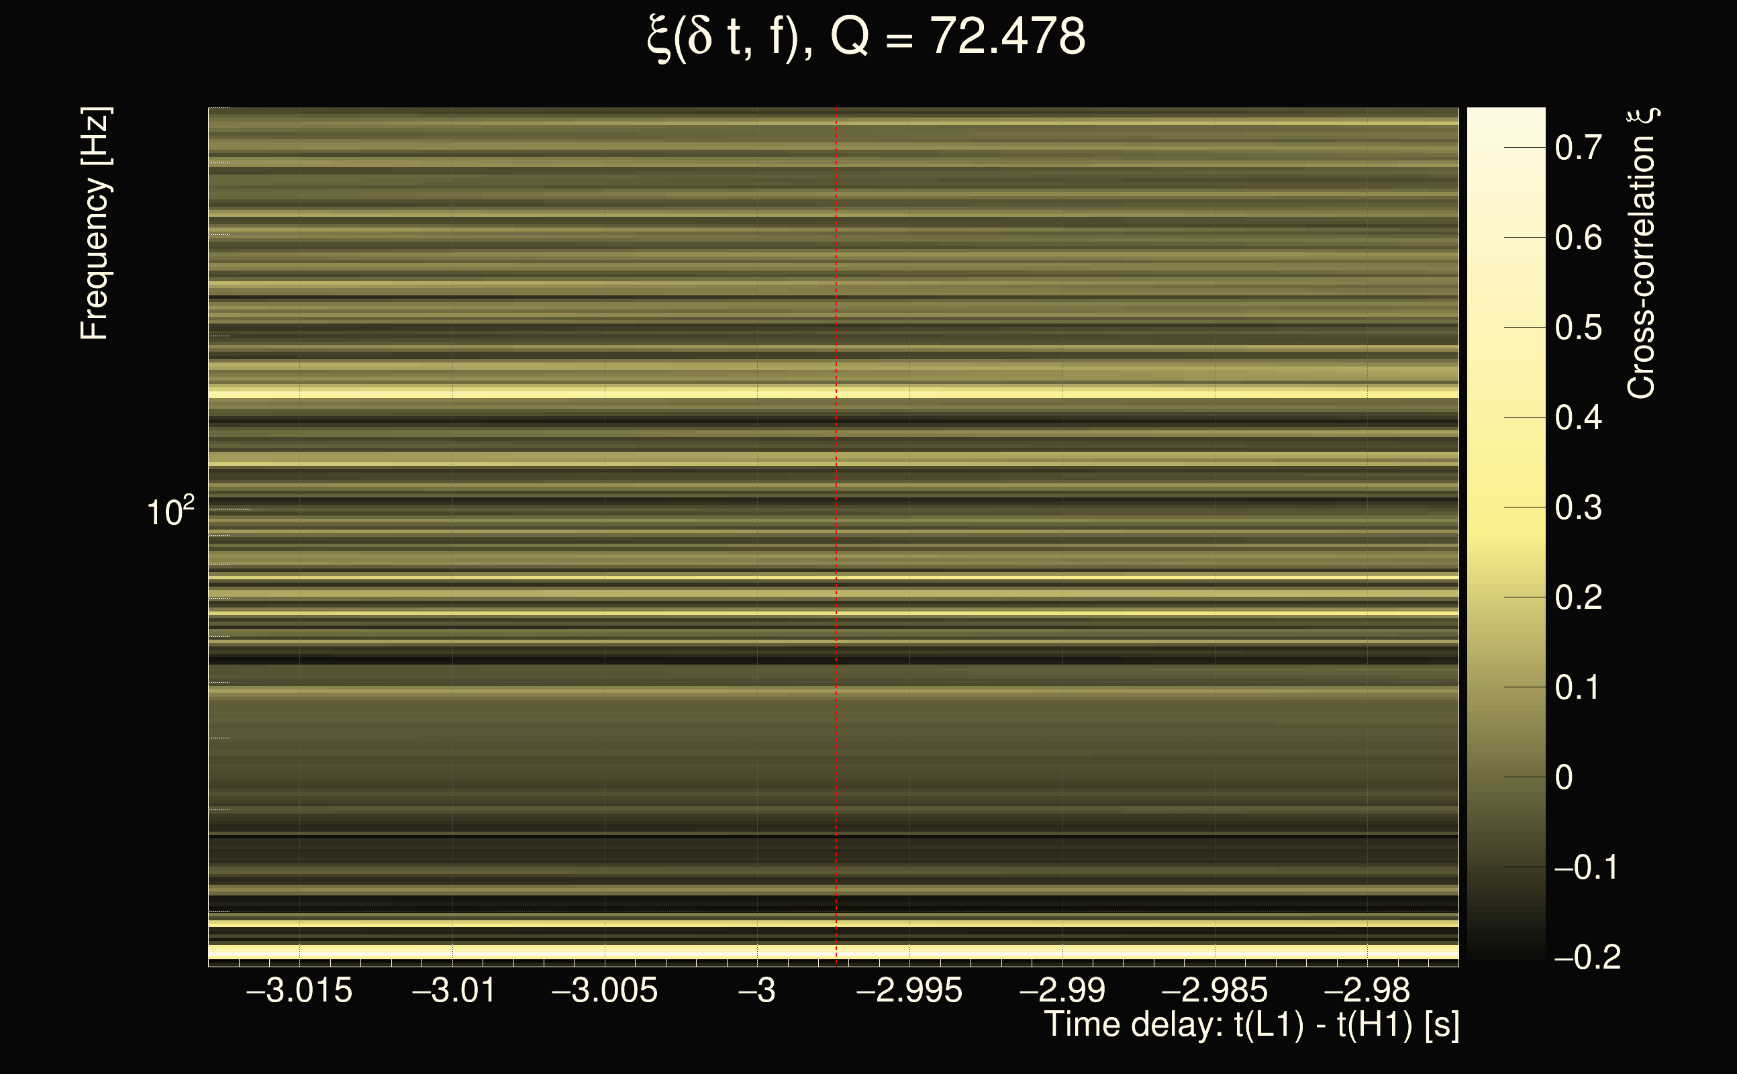Click the –2.98 x-axis tick label

click(1367, 991)
